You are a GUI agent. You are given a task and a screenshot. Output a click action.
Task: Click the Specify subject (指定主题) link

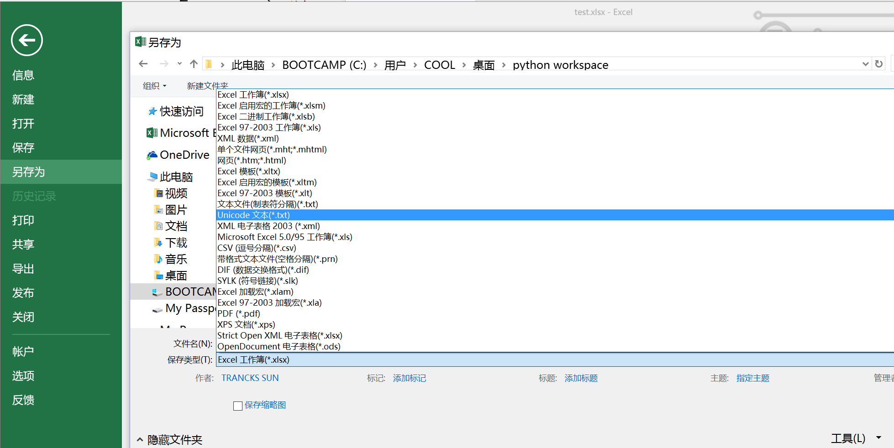(x=753, y=378)
